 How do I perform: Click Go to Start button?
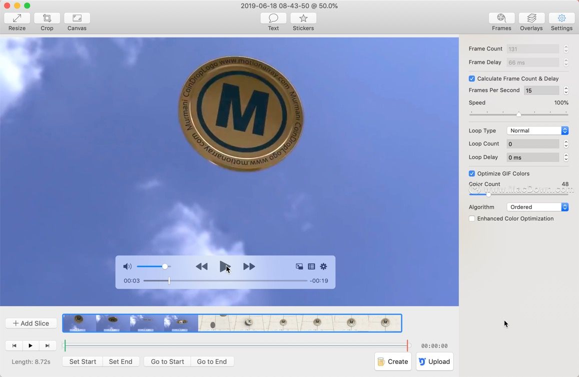167,361
